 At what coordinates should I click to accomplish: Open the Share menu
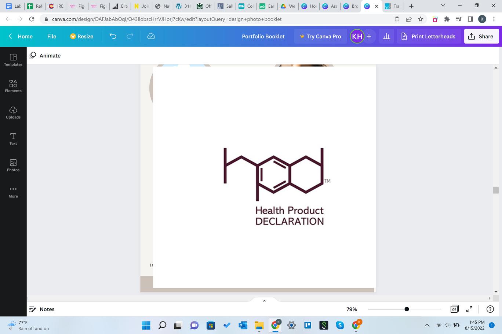tap(481, 36)
